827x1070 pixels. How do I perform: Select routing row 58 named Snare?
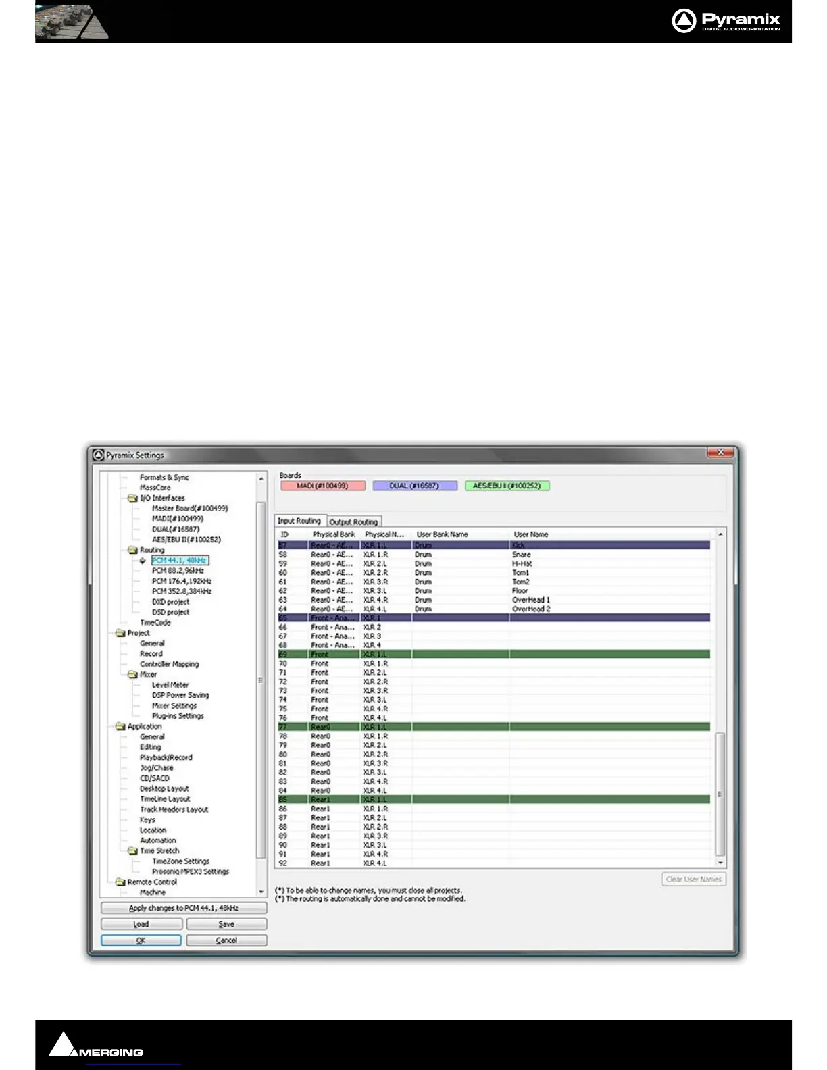point(494,555)
